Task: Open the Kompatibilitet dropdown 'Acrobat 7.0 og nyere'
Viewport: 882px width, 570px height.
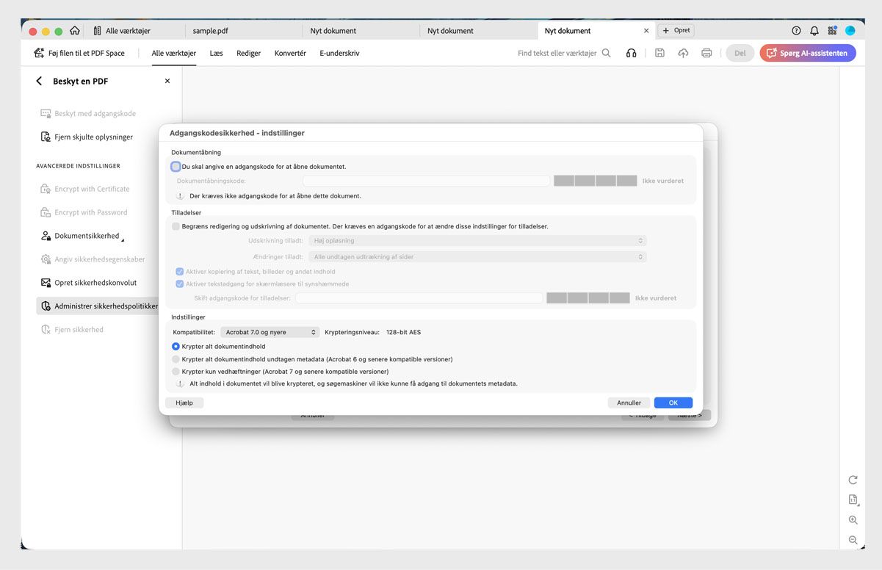Action: (x=270, y=332)
